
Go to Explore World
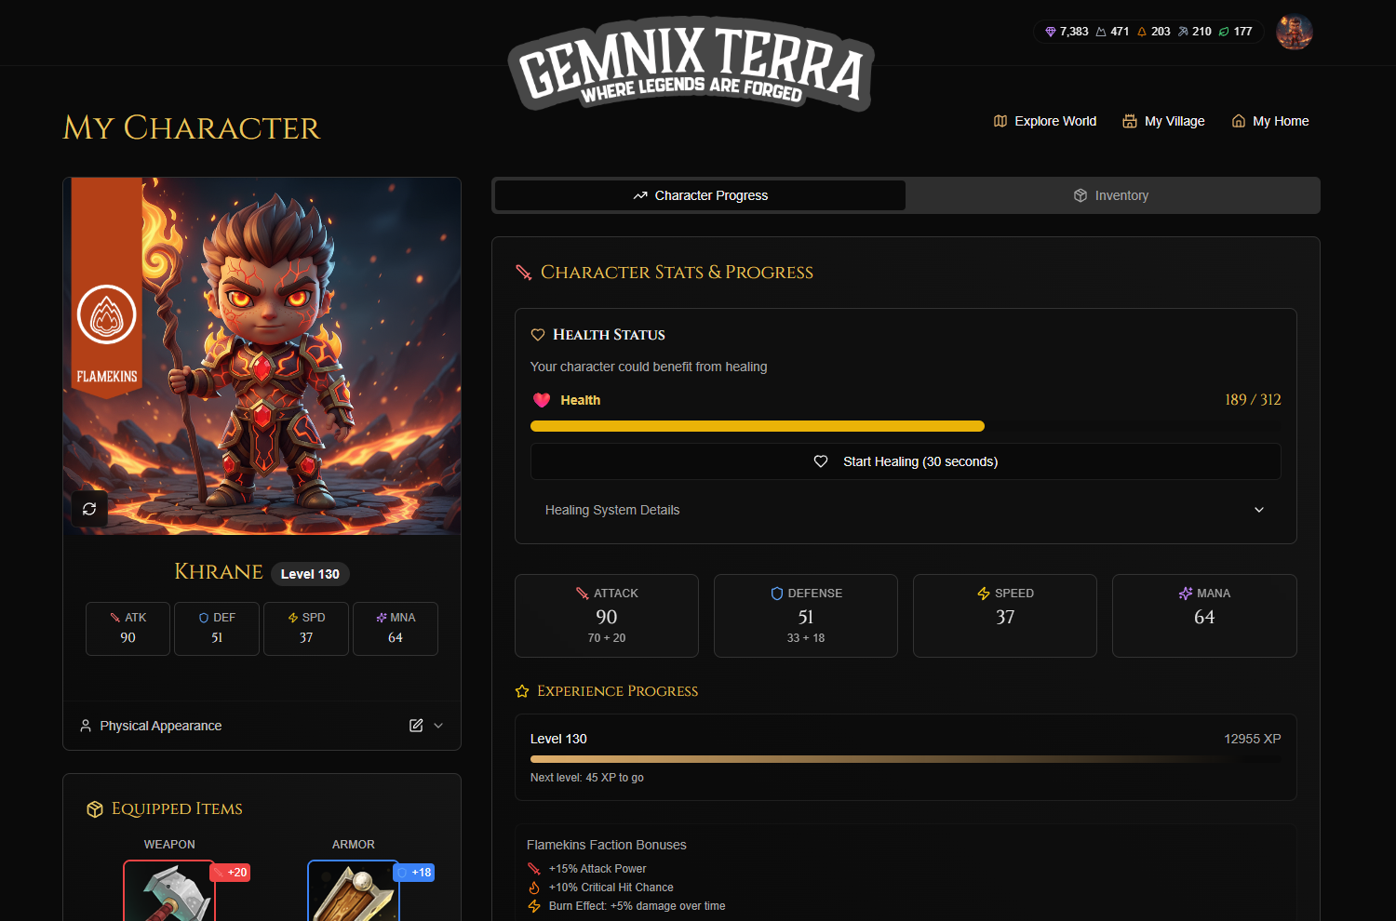tap(1044, 121)
